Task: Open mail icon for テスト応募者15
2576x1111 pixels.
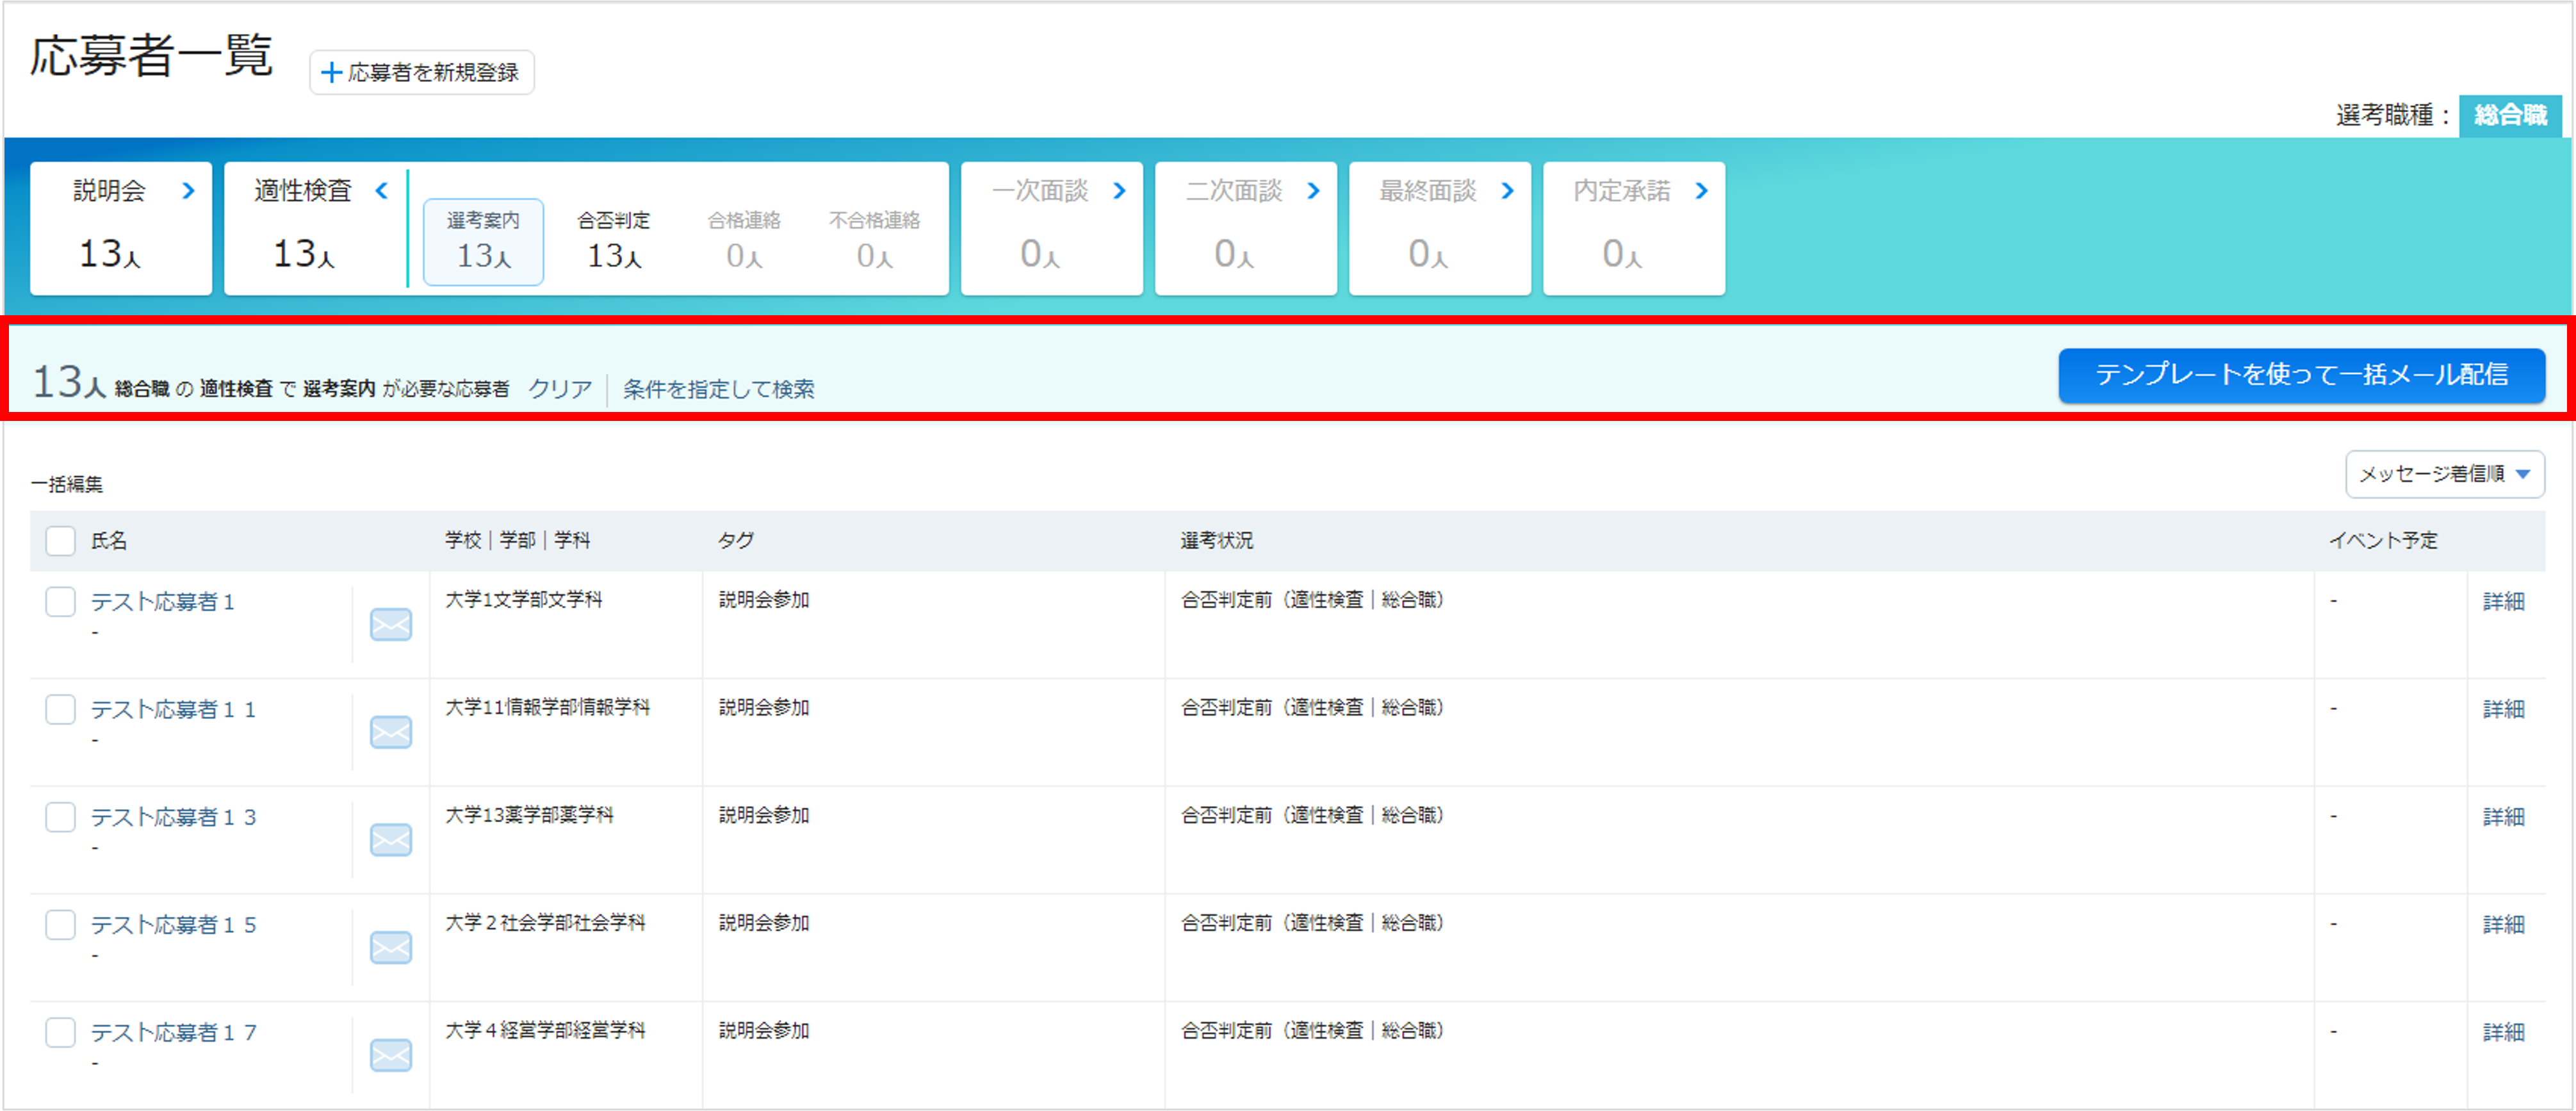Action: 390,948
